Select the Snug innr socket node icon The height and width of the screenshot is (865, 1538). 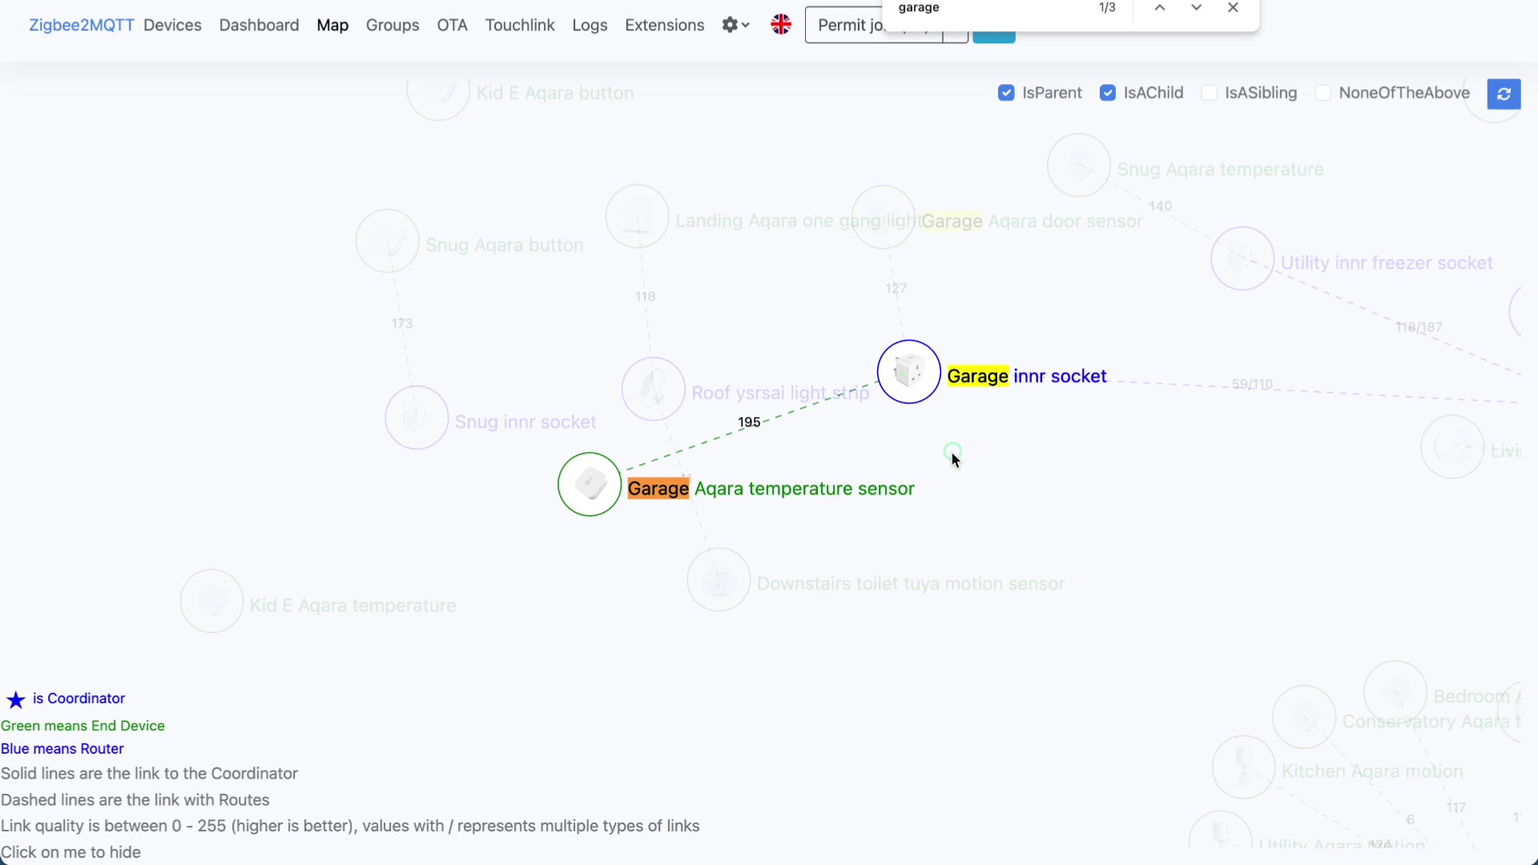pos(417,417)
